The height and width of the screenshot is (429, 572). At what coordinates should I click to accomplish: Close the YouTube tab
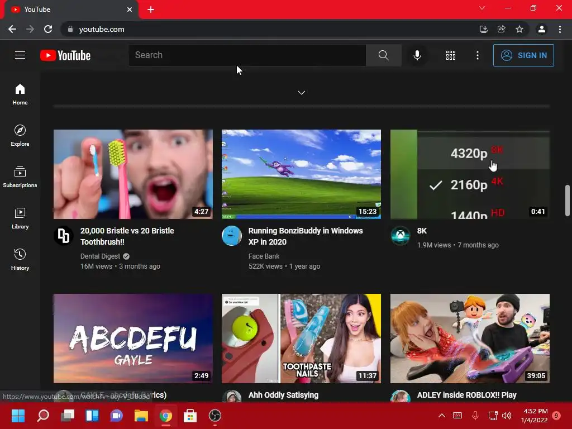(130, 9)
